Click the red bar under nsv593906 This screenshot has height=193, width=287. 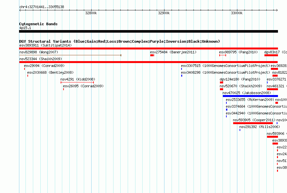click(272, 137)
